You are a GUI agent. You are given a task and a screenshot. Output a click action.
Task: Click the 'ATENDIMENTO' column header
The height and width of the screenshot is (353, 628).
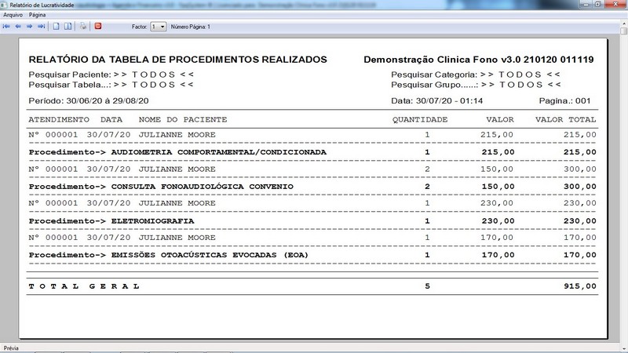coord(59,120)
